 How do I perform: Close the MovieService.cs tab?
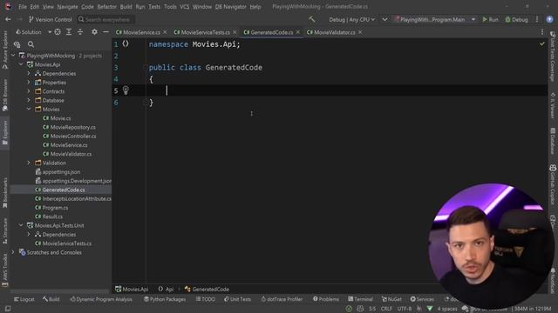pos(165,32)
